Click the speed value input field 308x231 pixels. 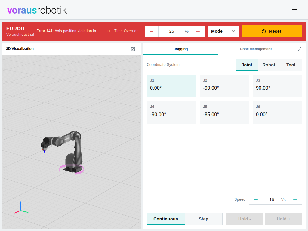coord(276,200)
